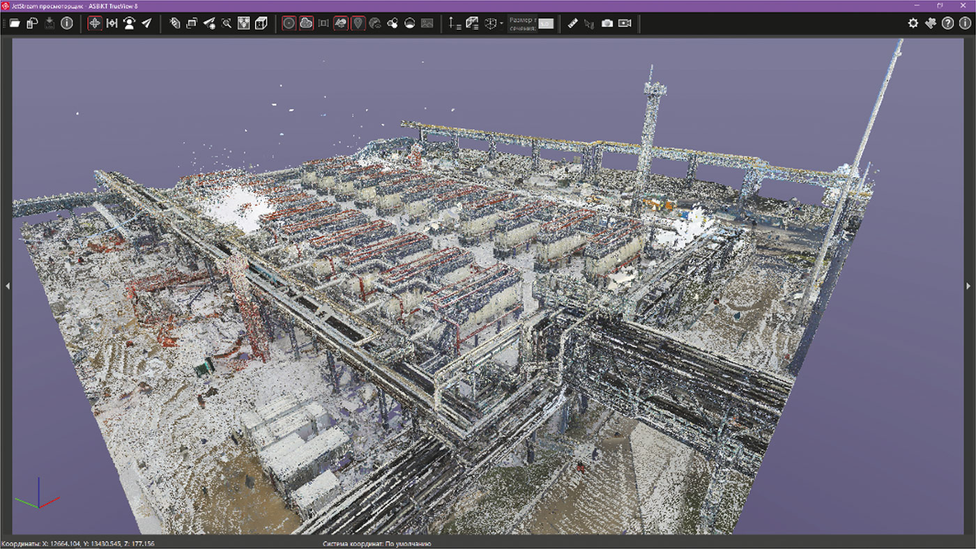Click the greyed download/save icon
Image resolution: width=976 pixels, height=549 pixels.
tap(49, 23)
